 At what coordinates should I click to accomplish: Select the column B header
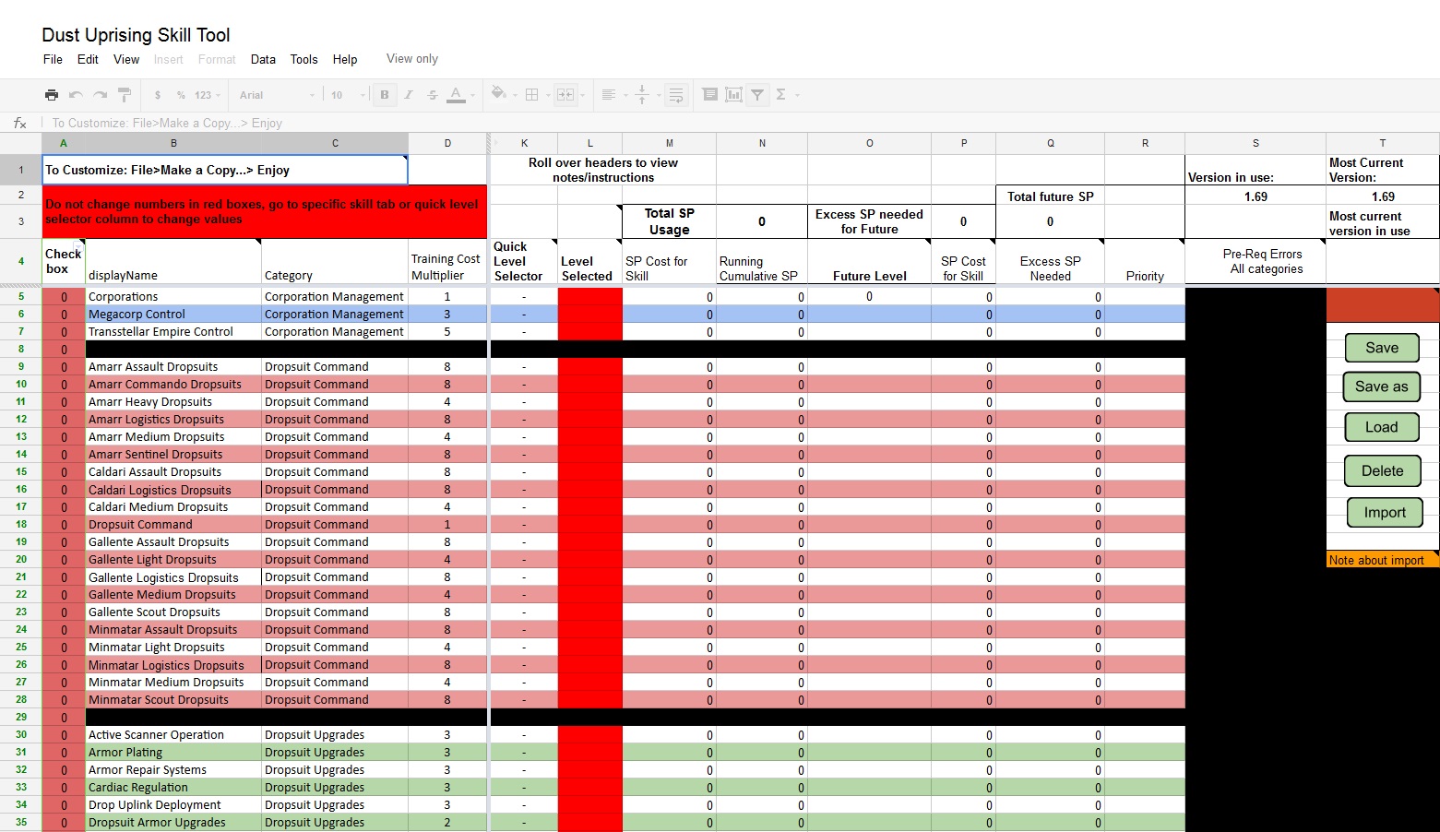pyautogui.click(x=173, y=143)
